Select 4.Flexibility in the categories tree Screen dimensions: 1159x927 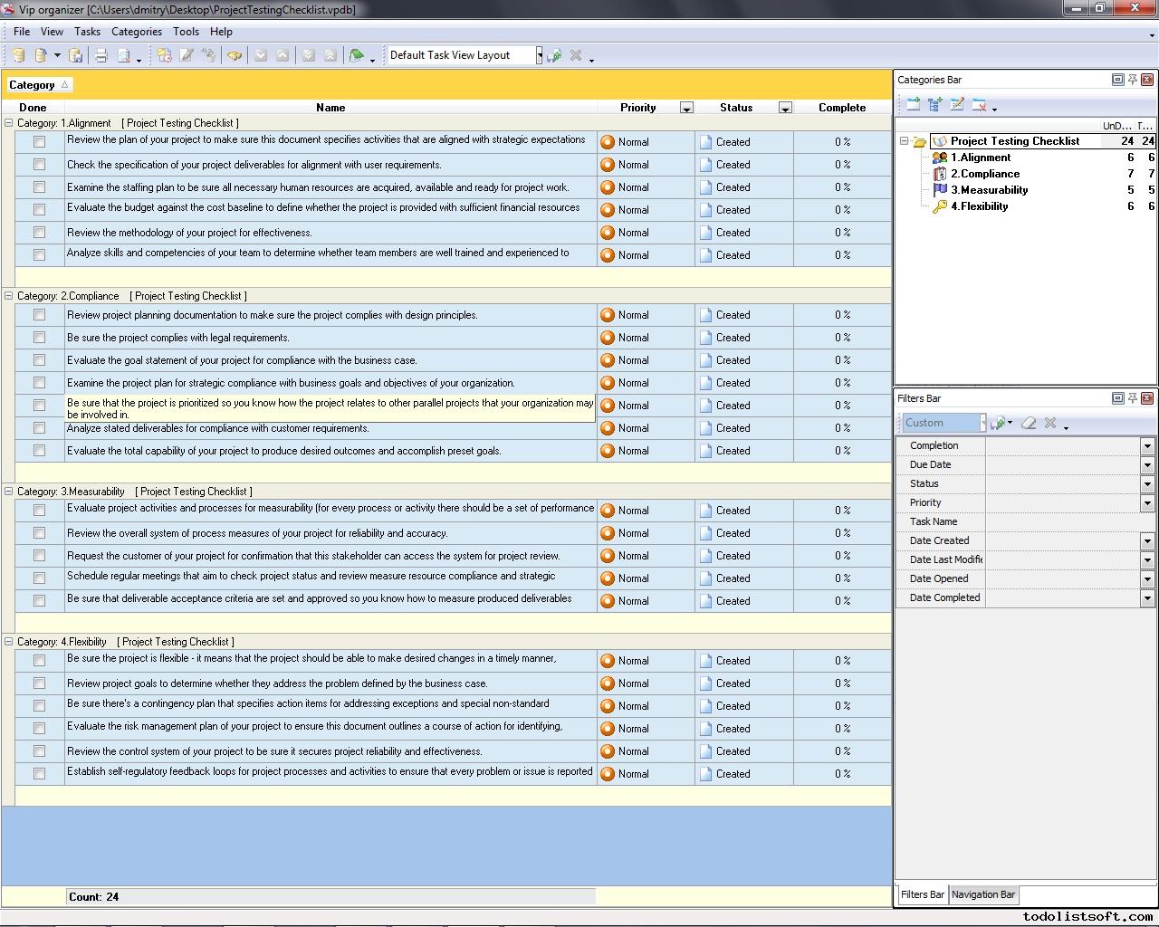tap(979, 206)
